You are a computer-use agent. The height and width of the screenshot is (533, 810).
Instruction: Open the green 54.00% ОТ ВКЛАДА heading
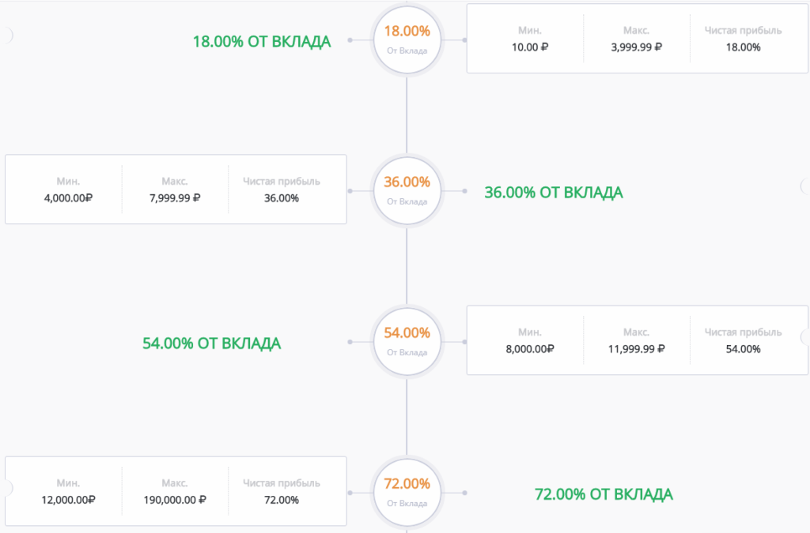click(211, 343)
